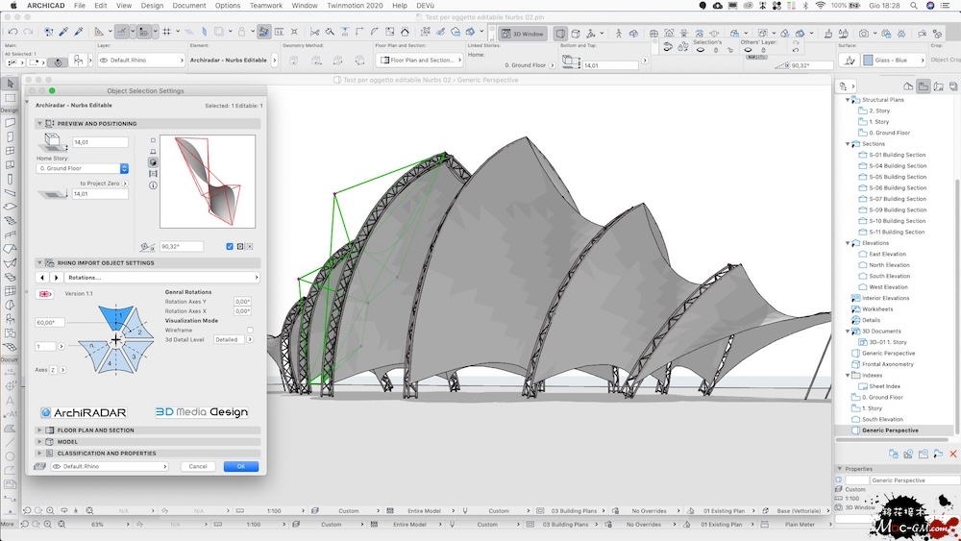Select the Arrow tool in the toolbox

pyautogui.click(x=11, y=86)
